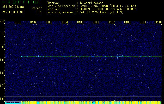Click the 0.6 frequency axis label
Viewport: 164px width, 104px height.
point(2,99)
